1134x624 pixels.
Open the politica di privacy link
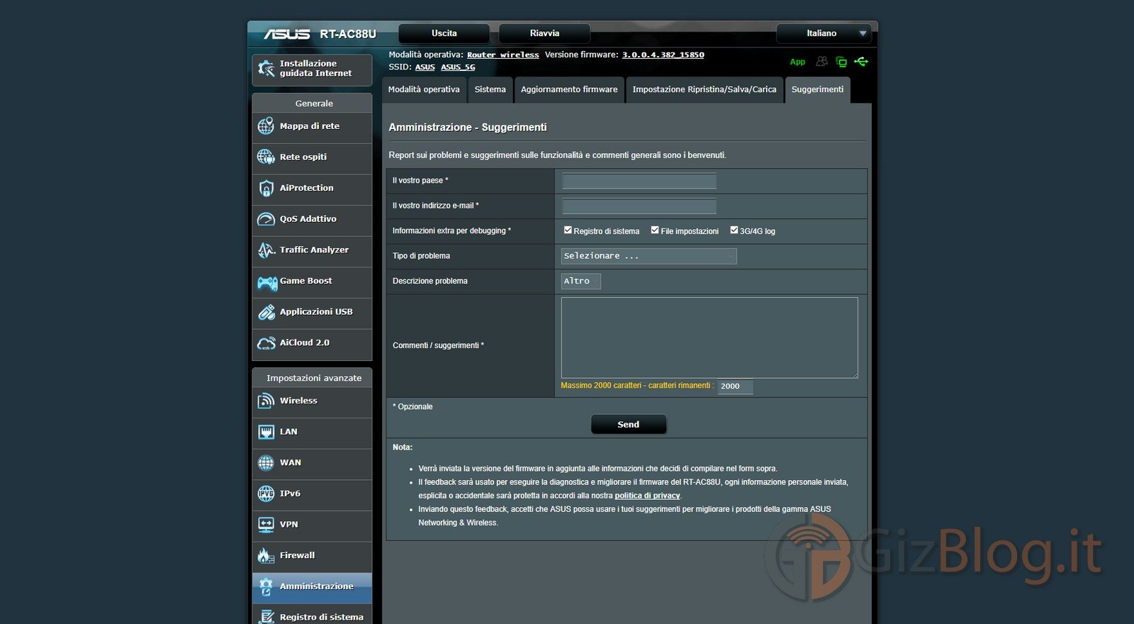tap(647, 496)
